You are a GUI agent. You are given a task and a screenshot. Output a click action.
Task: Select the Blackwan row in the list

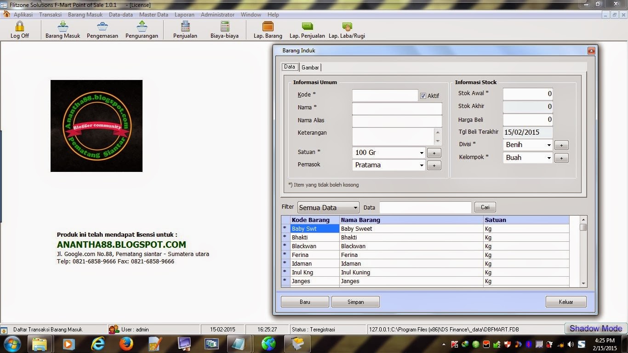tap(425, 246)
